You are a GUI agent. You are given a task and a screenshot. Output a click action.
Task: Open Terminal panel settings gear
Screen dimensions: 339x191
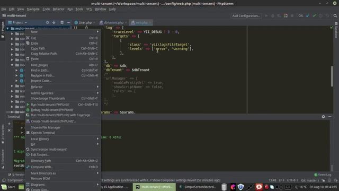pos(323,117)
